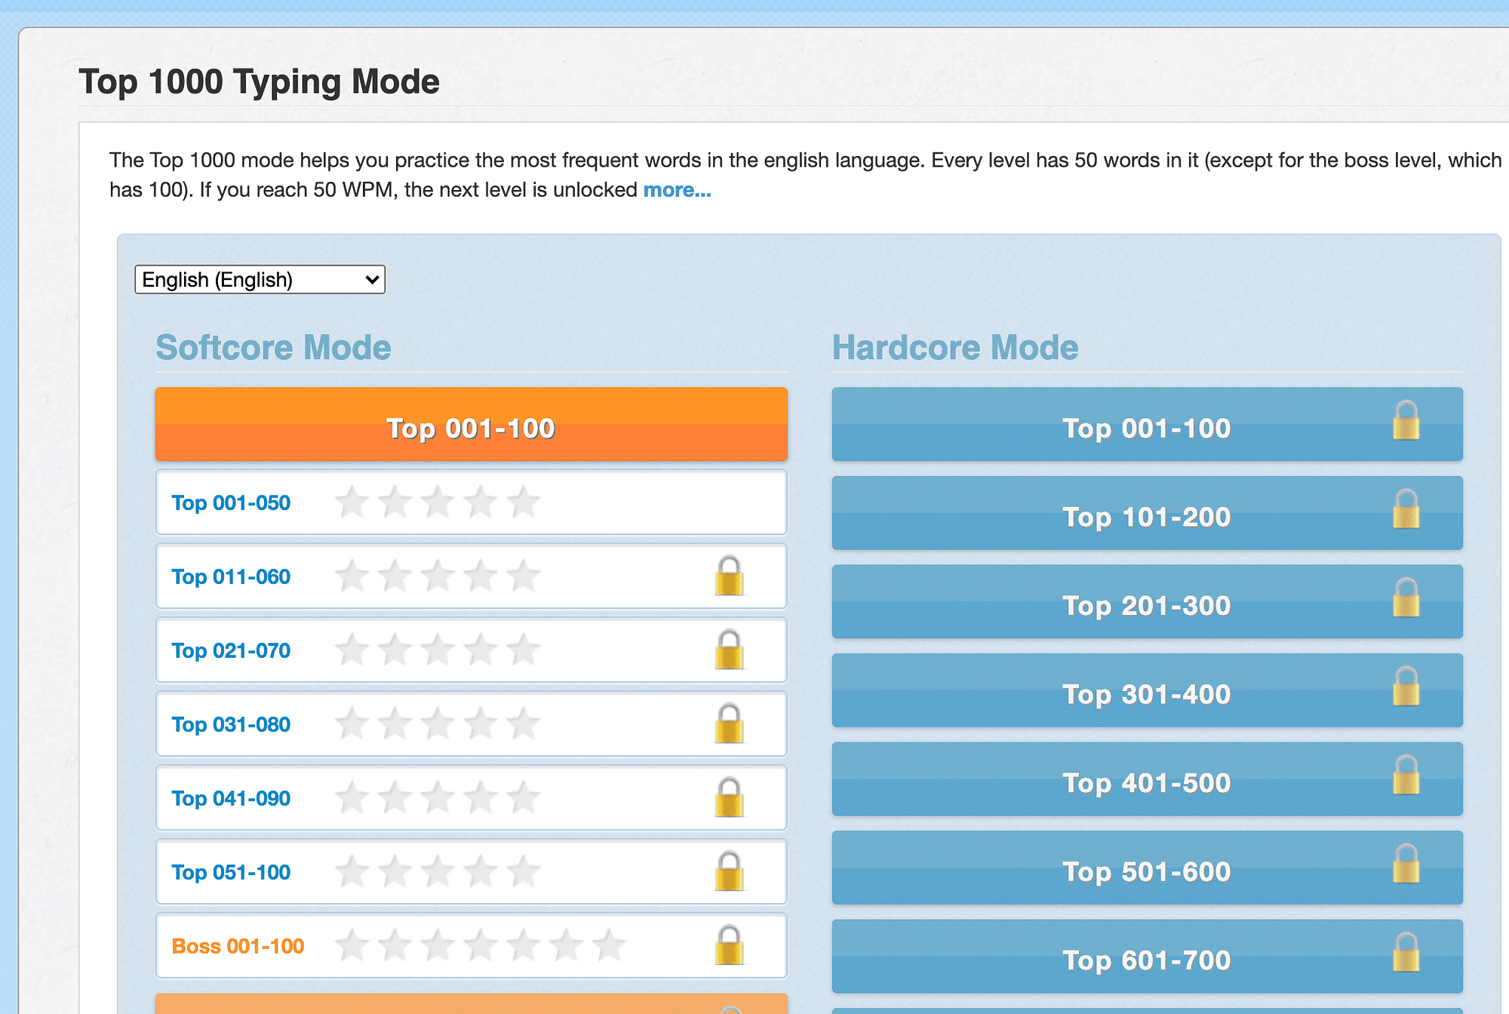The height and width of the screenshot is (1014, 1509).
Task: Open the Top 021-070 level link
Action: (231, 650)
